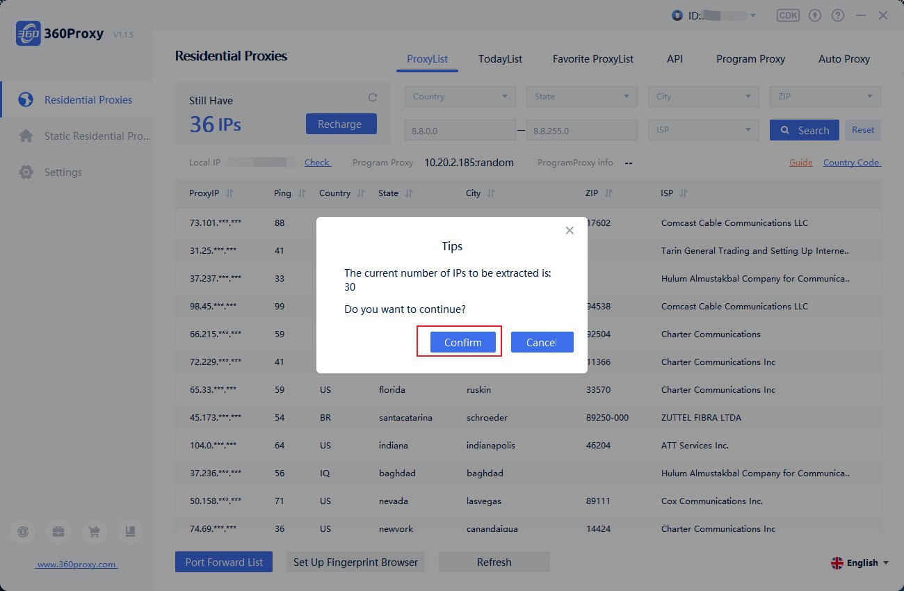Image resolution: width=904 pixels, height=591 pixels.
Task: Open the Auto Proxy tab
Action: click(844, 59)
